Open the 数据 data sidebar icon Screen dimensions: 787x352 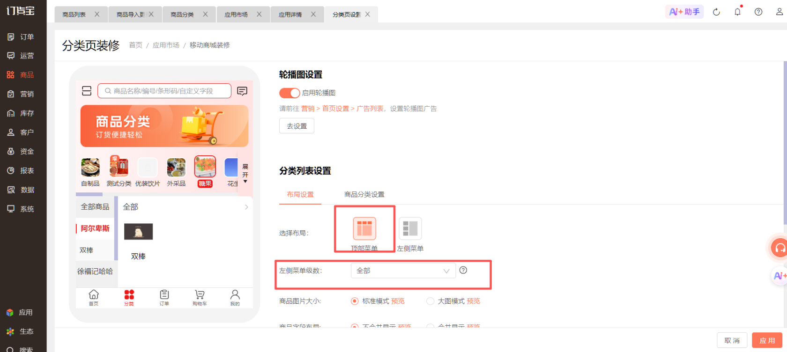click(x=11, y=190)
